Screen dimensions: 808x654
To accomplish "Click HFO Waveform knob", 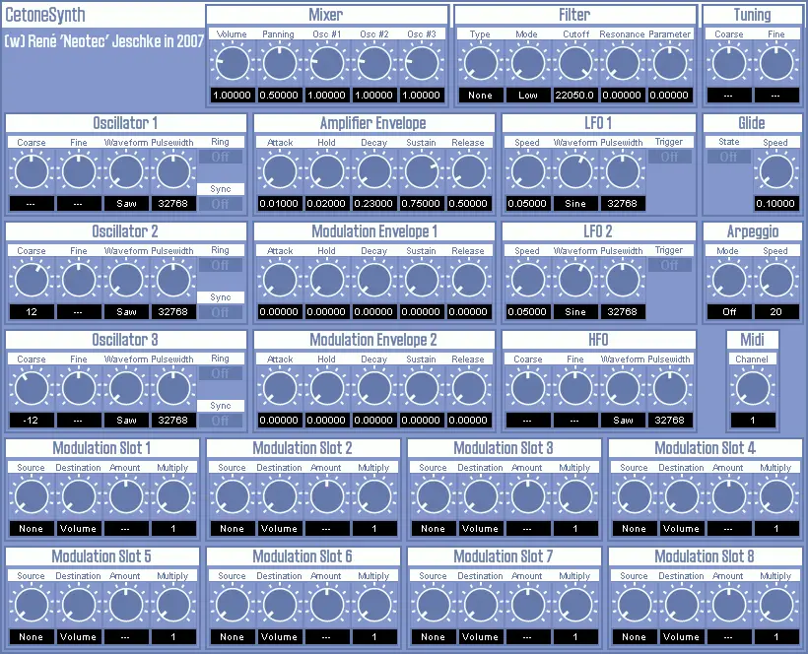I will pos(623,388).
